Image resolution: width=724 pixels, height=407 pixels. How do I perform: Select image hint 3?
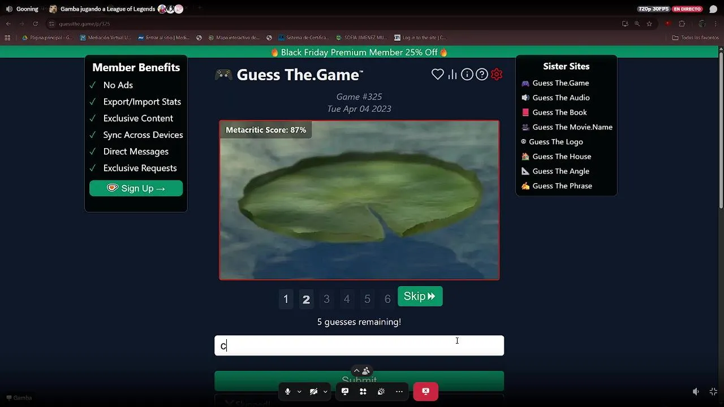(x=326, y=299)
